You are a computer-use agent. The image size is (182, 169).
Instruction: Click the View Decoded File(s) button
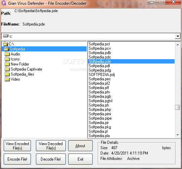click(x=51, y=146)
